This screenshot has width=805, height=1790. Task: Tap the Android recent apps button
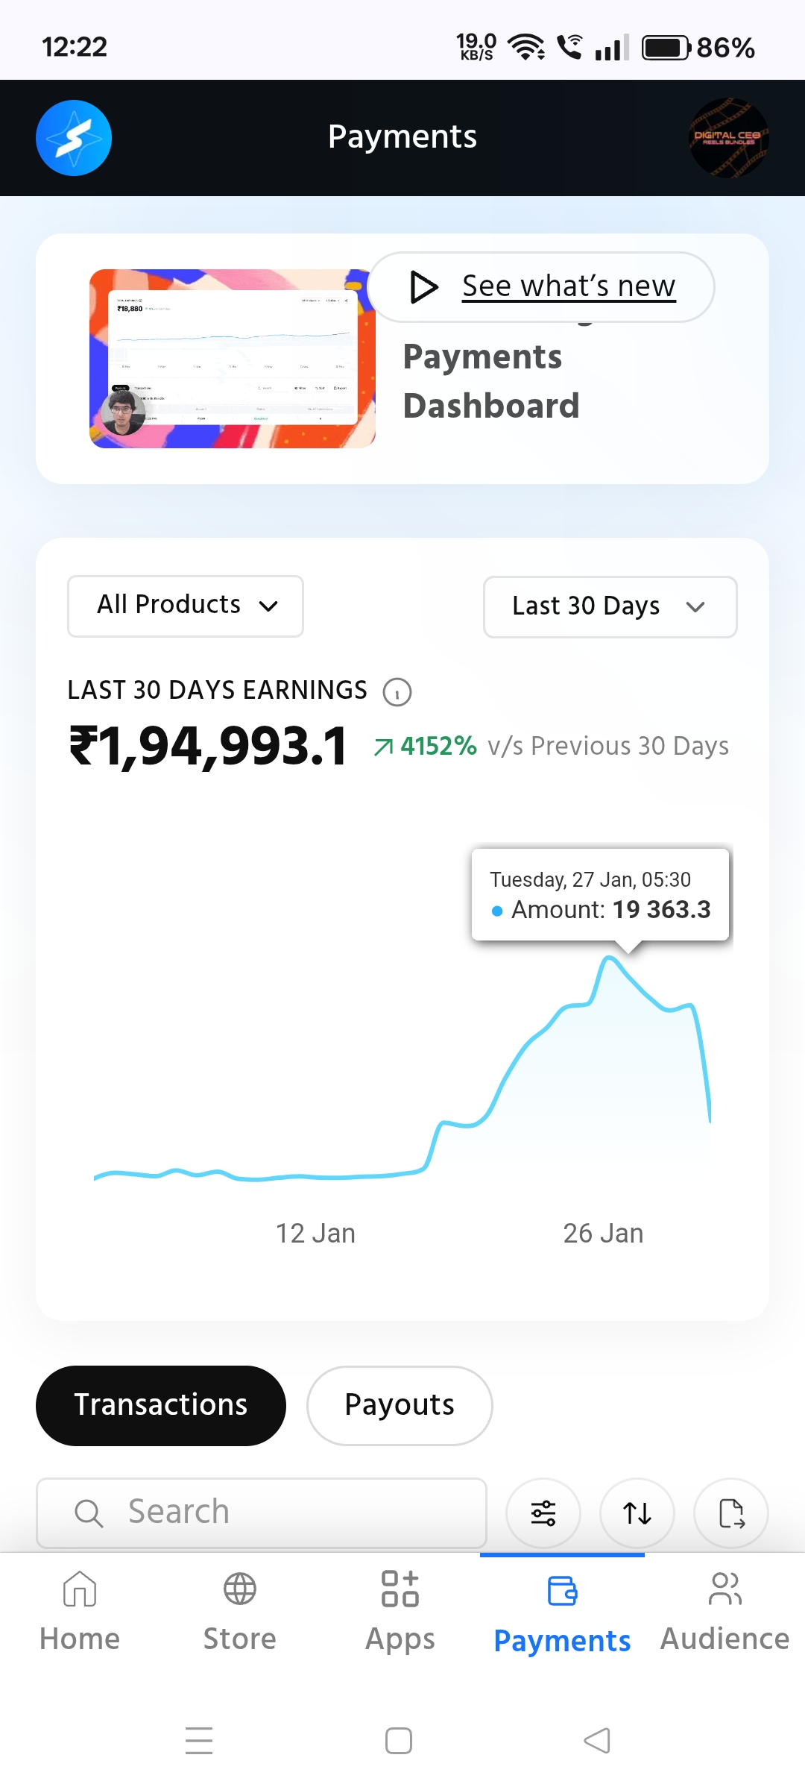point(199,1740)
